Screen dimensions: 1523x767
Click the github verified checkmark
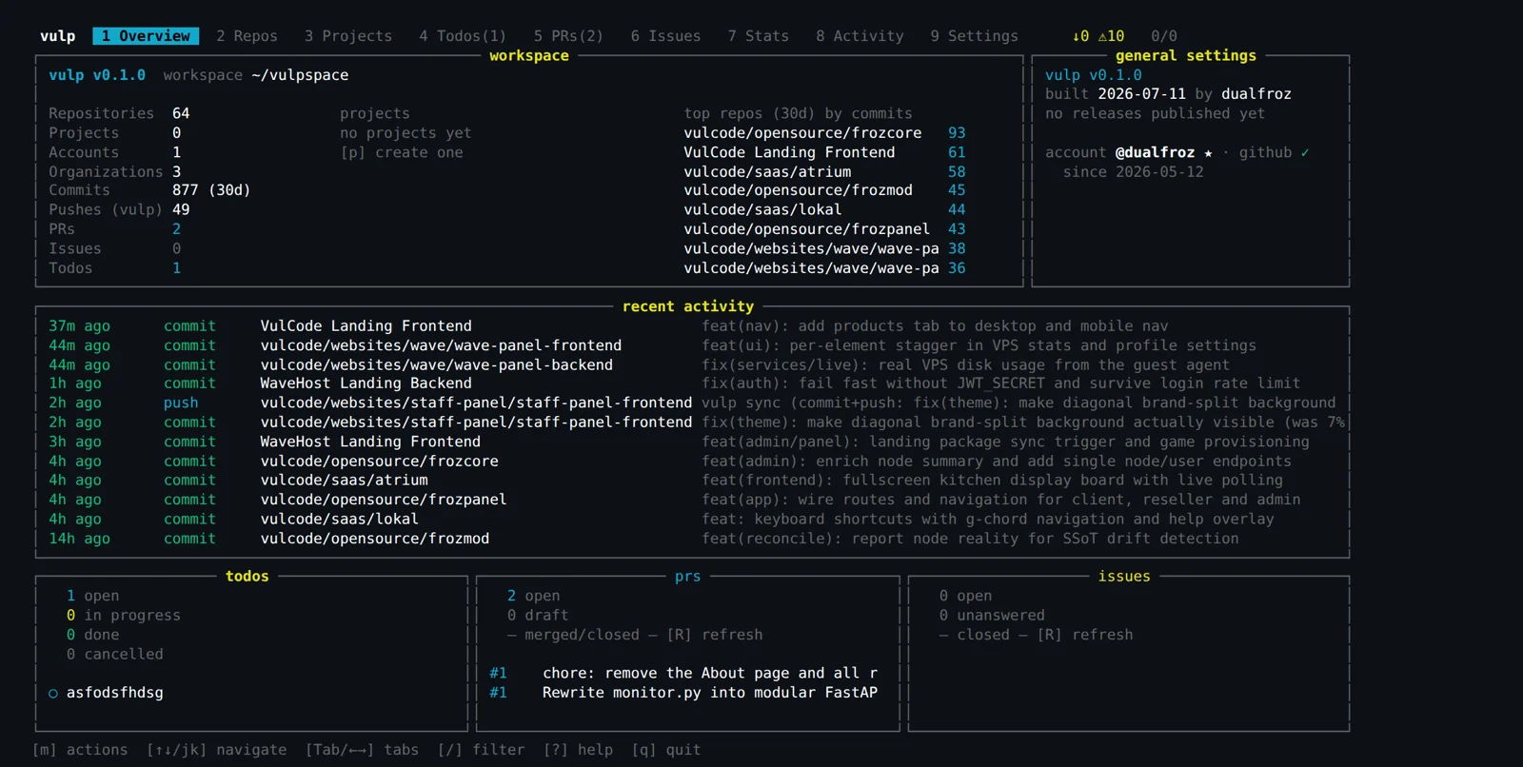point(1305,152)
